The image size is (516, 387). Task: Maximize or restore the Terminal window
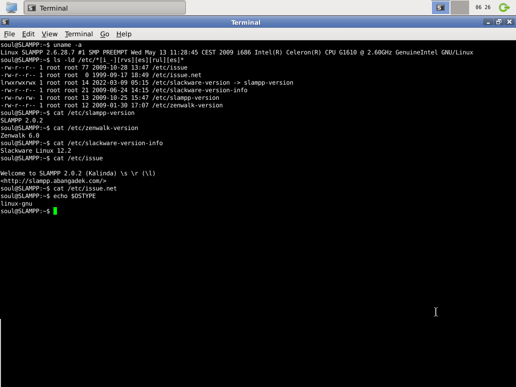pyautogui.click(x=499, y=22)
